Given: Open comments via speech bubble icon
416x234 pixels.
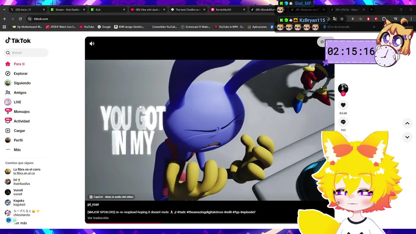Looking at the screenshot, I should (x=343, y=122).
